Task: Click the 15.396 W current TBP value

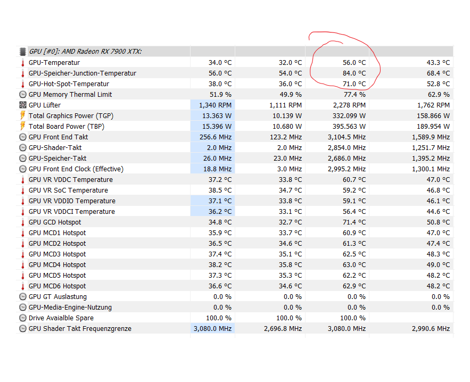Action: (x=217, y=127)
